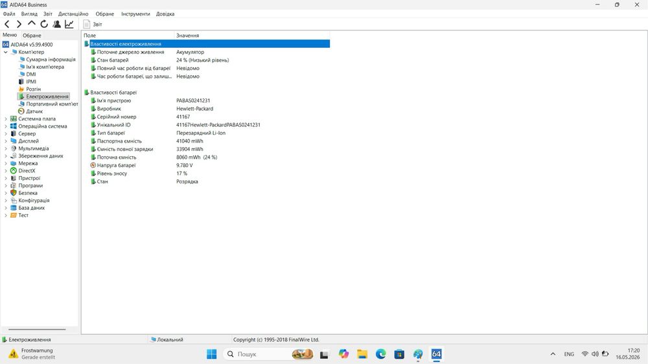Select Портативний комп'ютер tree item
This screenshot has height=364, width=648.
coord(52,104)
